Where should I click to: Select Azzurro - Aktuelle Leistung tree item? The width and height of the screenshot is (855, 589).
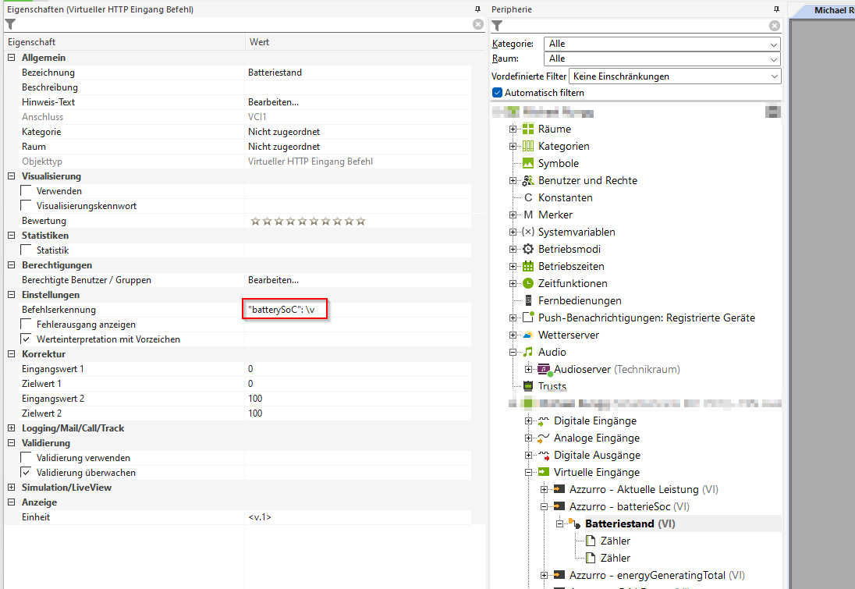point(633,489)
